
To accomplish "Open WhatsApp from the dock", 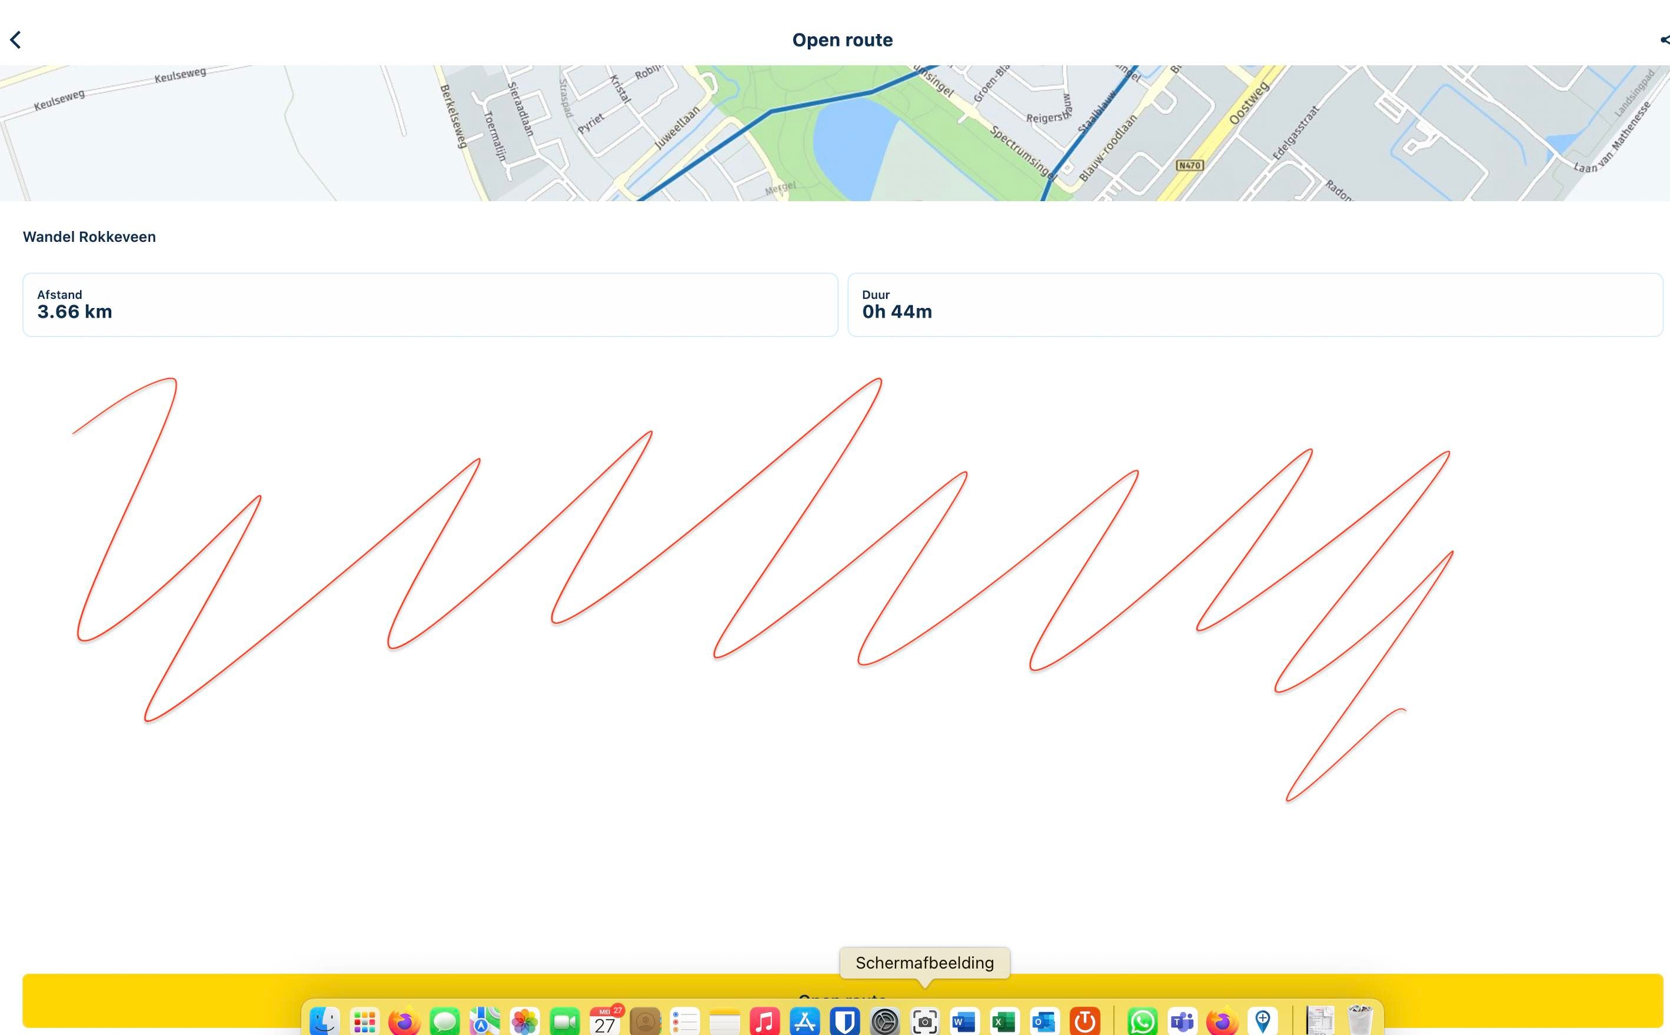I will [x=1143, y=1021].
